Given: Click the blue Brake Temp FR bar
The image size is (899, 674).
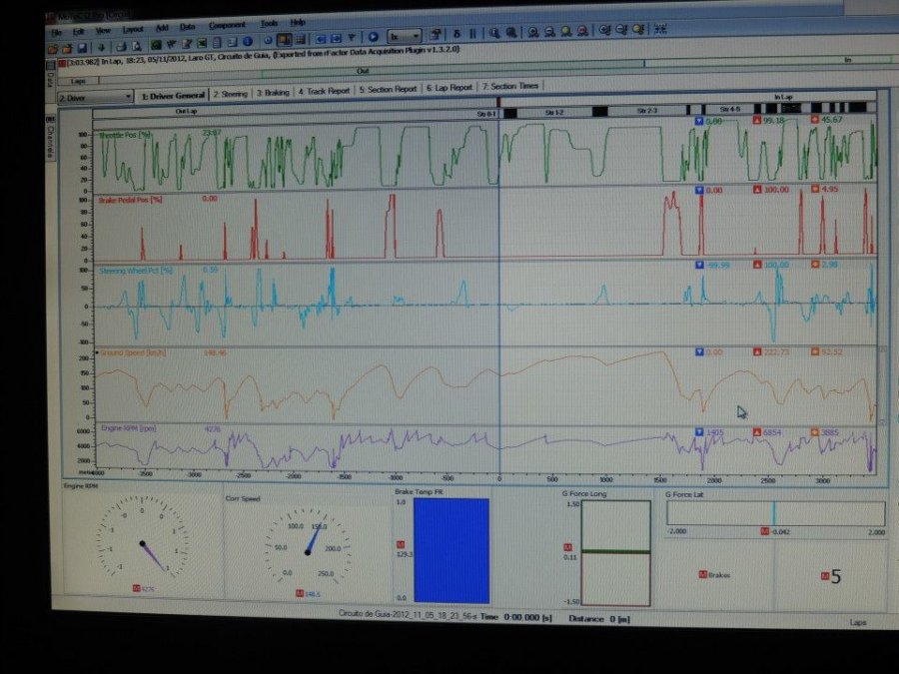Looking at the screenshot, I should tap(450, 550).
